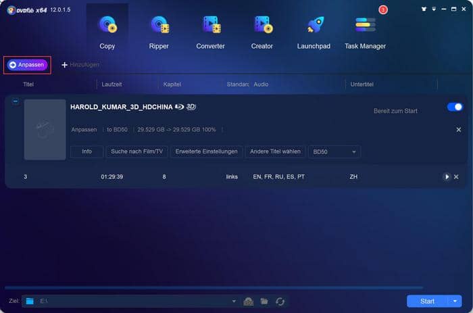
Task: Open the skin shirt icon
Action: point(424,9)
